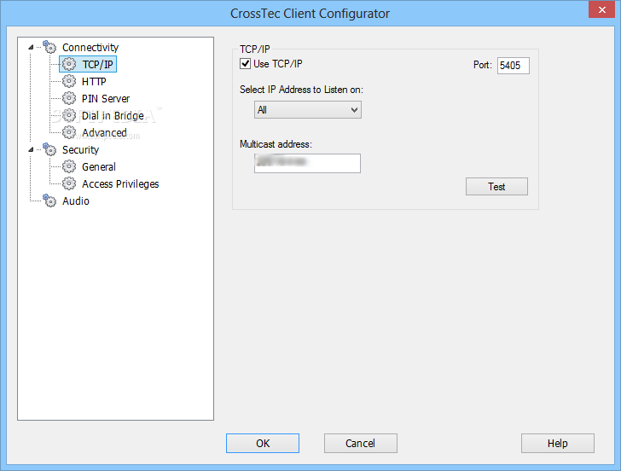This screenshot has height=471, width=621.
Task: Click the Port number field
Action: (x=514, y=66)
